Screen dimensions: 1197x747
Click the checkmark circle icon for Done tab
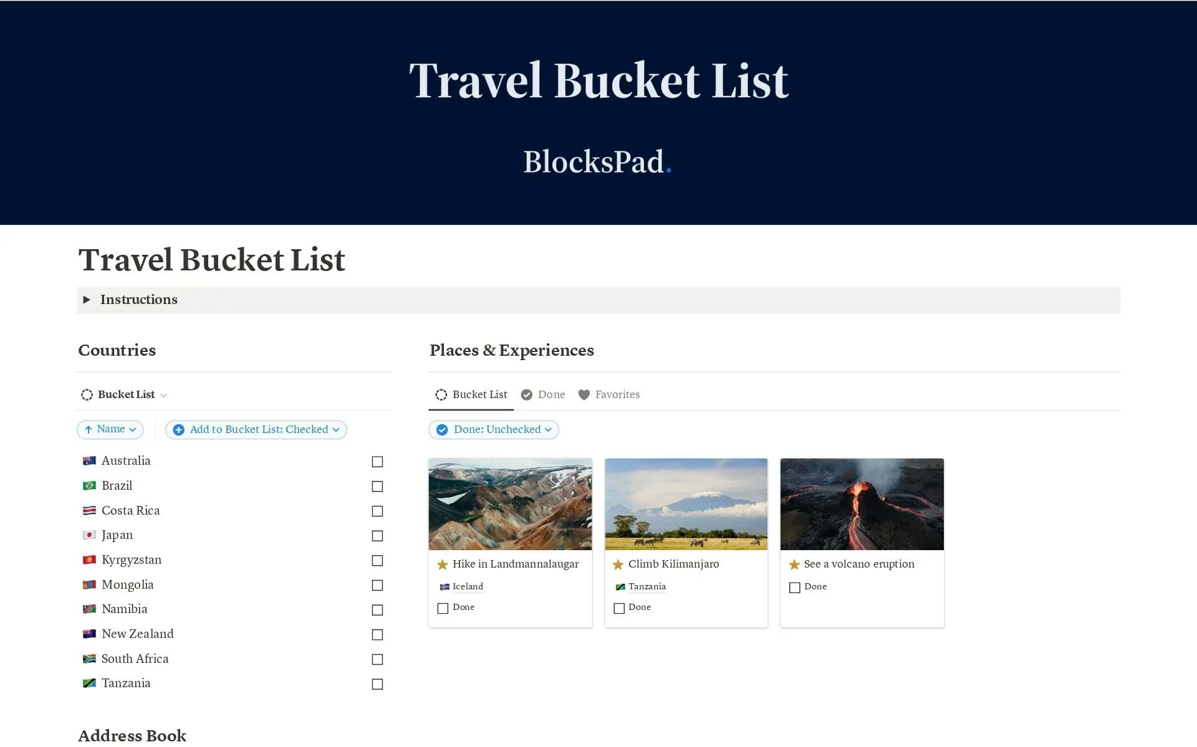[527, 395]
